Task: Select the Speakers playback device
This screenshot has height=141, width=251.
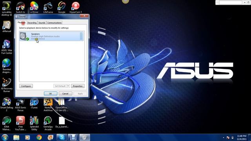Action: coord(51,36)
